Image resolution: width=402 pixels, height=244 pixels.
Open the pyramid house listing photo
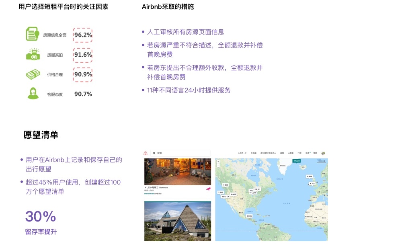[178, 221]
